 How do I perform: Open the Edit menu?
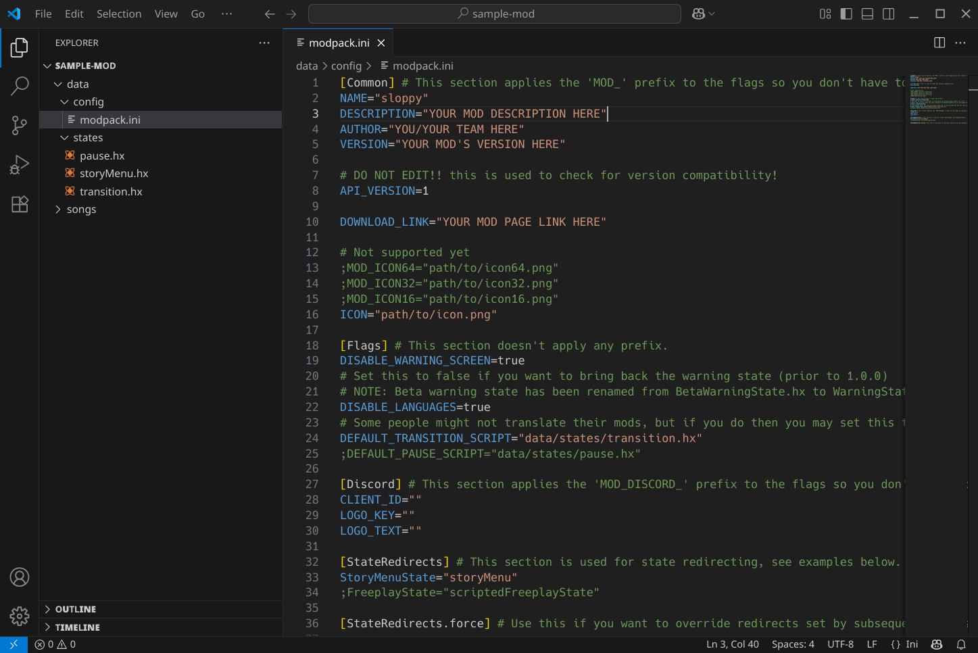(74, 14)
